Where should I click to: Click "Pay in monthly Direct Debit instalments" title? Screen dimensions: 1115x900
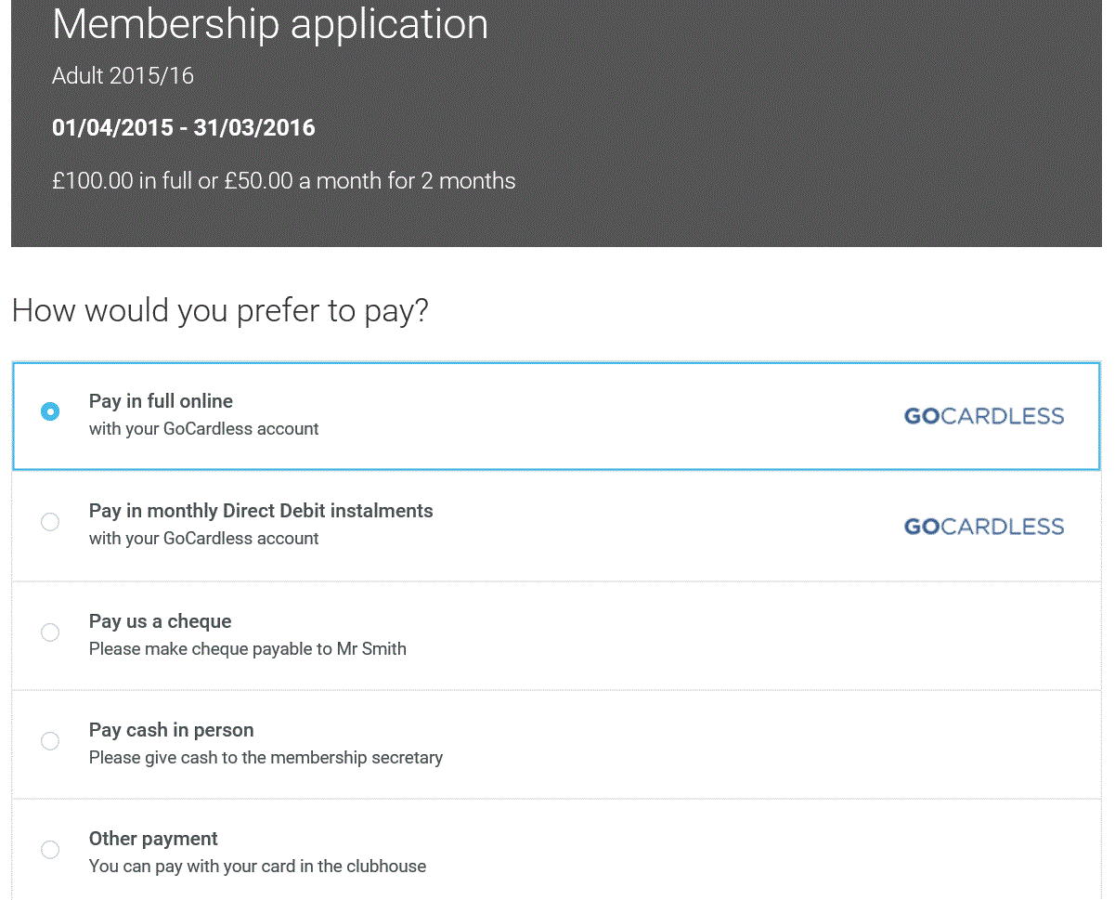tap(261, 511)
